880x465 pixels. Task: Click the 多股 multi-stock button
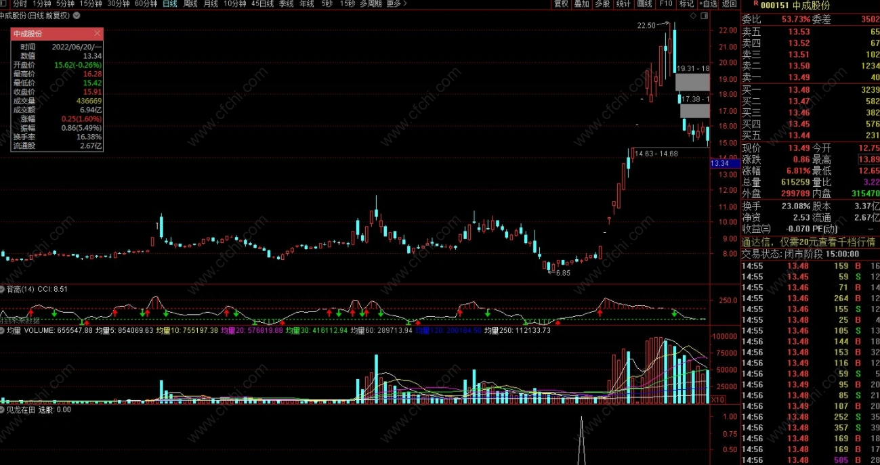pyautogui.click(x=602, y=4)
